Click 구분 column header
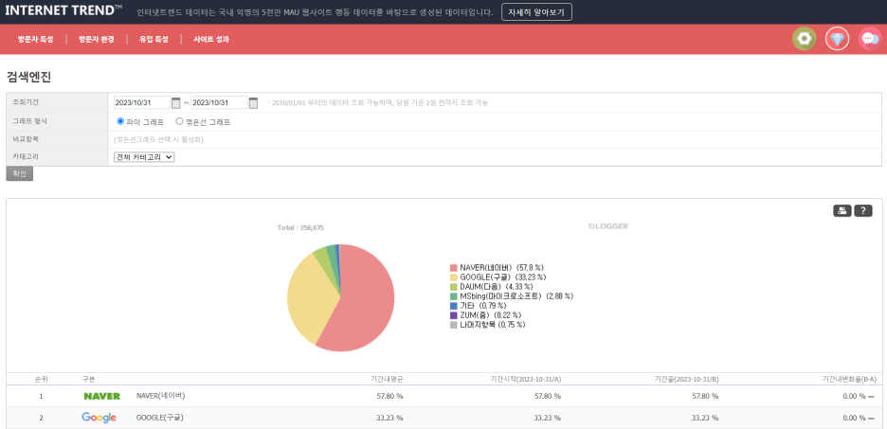 coord(88,379)
